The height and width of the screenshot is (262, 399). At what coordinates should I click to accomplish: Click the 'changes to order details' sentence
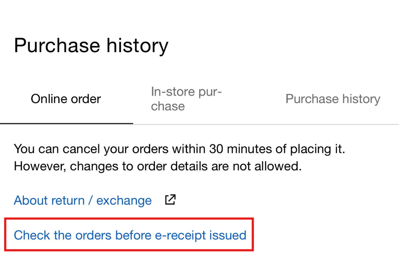158,166
